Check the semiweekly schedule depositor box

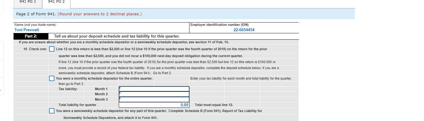(52, 111)
